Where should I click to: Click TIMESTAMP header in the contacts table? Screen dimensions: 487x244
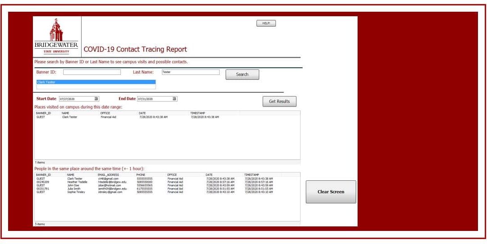252,175
